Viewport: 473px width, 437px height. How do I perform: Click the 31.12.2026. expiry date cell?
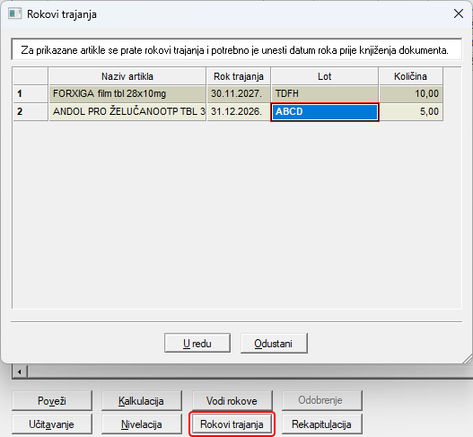pos(239,112)
